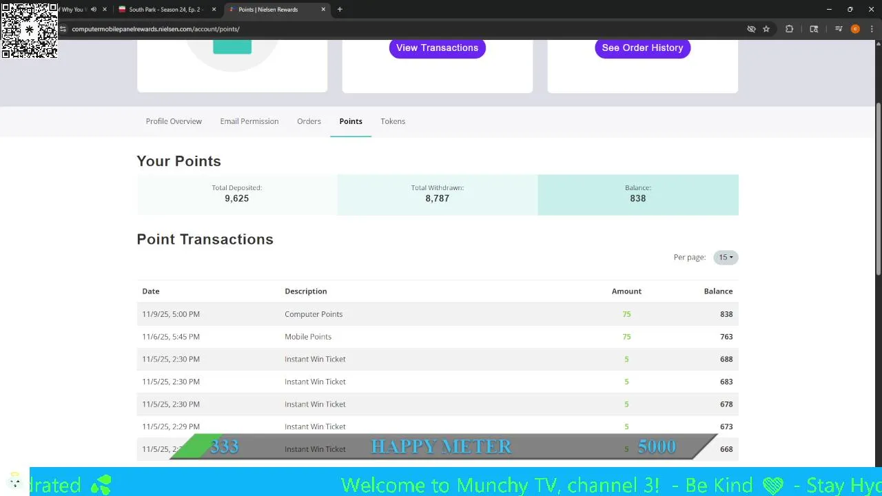The width and height of the screenshot is (882, 496).
Task: Click the 11/6/25, 5:45 PM date cell
Action: 171,337
